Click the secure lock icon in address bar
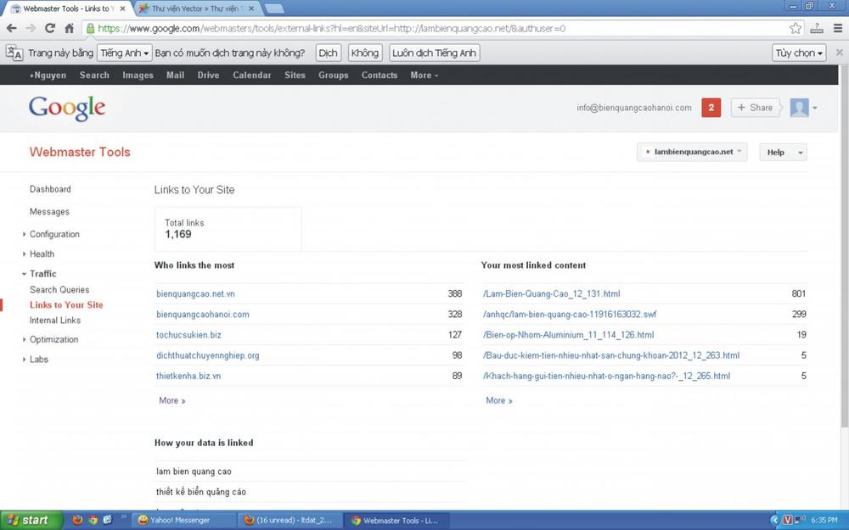 pos(91,28)
